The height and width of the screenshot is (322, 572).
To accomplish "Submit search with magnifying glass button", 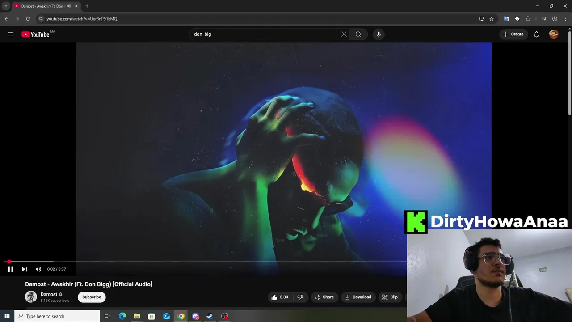I will 358,34.
